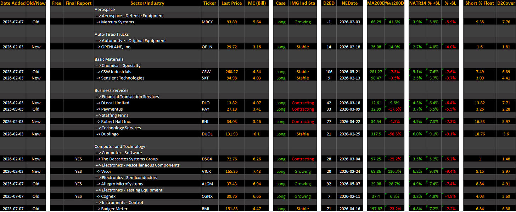This screenshot has width=516, height=212.
Task: Click Short % Float 18.76 for Duolingo
Action: pyautogui.click(x=480, y=134)
